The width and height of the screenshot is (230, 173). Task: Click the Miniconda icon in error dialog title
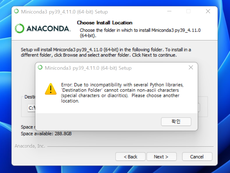(x=40, y=67)
